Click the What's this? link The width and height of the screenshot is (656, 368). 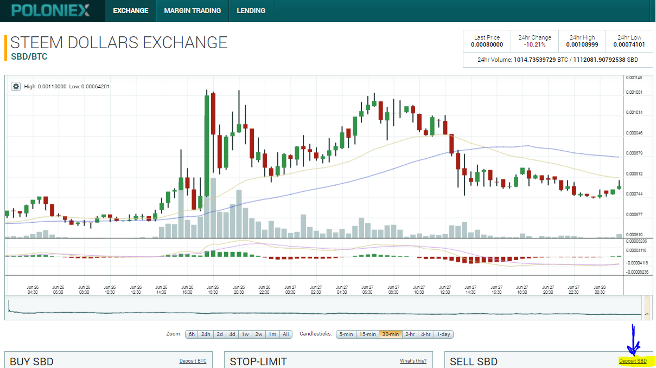click(x=413, y=361)
